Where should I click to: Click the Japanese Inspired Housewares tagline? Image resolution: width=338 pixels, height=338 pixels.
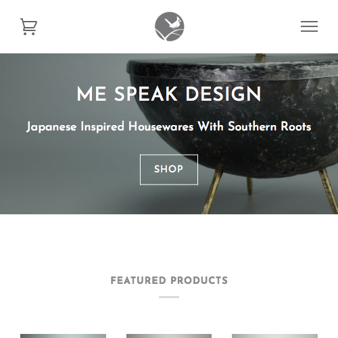(169, 126)
